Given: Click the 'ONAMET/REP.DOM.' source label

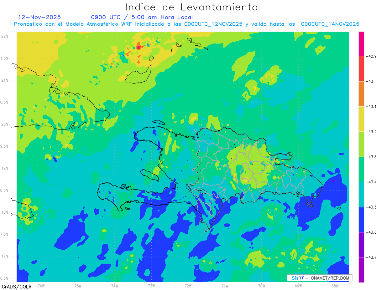Looking at the screenshot, I should tap(331, 278).
